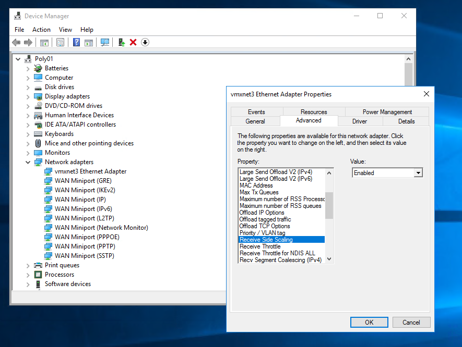Click the OK button
The image size is (462, 347).
(369, 322)
